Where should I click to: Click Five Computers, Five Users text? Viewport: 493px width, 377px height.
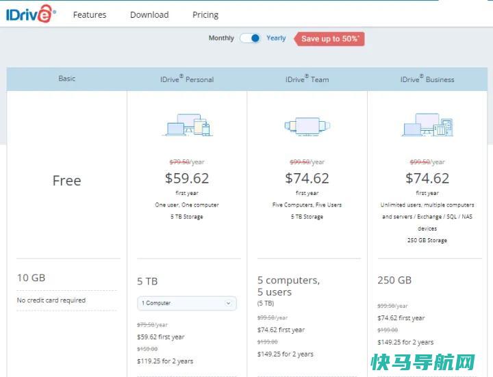pos(307,205)
